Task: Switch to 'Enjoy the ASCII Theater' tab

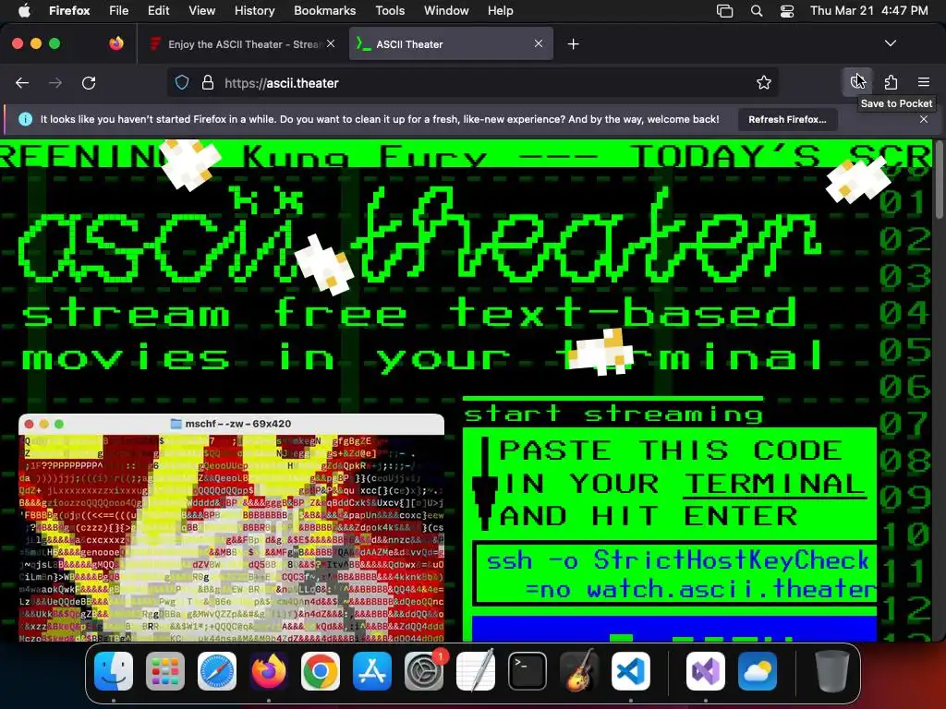Action: coord(242,44)
